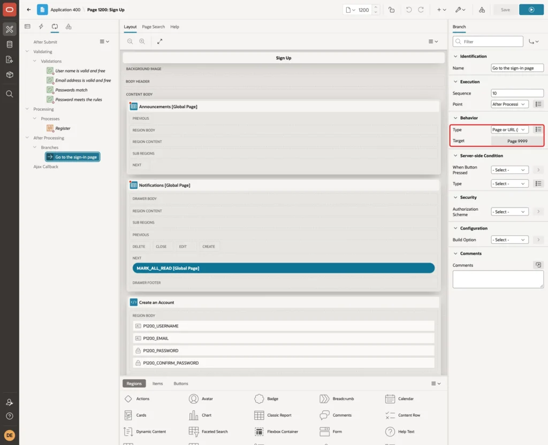Click the page lock icon

point(391,10)
